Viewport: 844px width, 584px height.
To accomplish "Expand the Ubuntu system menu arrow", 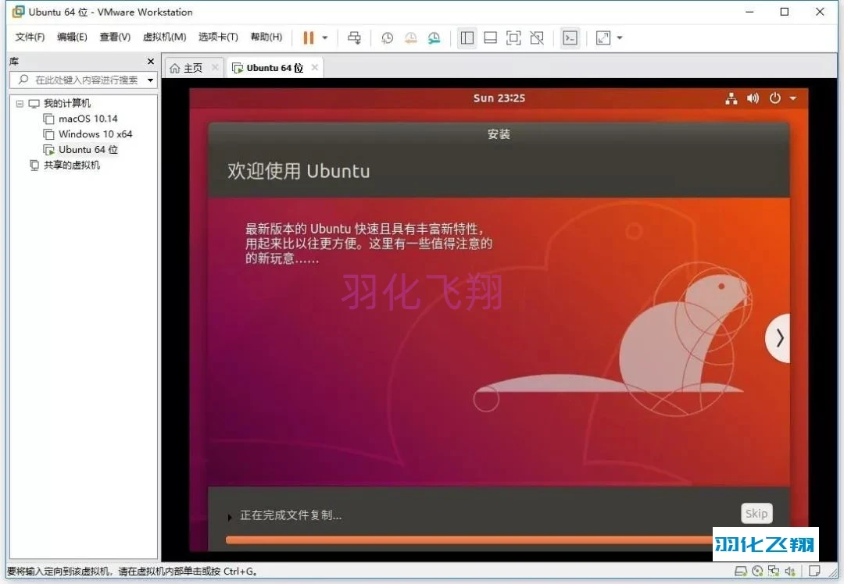I will coord(793,98).
